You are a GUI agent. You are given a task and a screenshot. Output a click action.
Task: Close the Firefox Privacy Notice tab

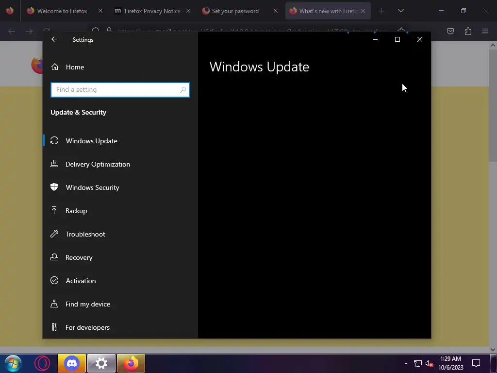point(188,11)
